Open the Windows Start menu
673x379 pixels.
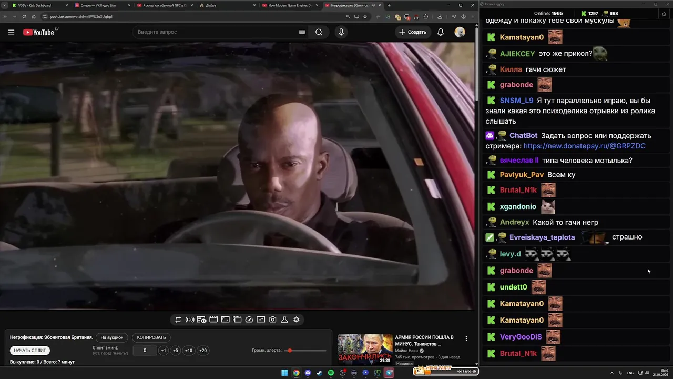click(x=284, y=373)
